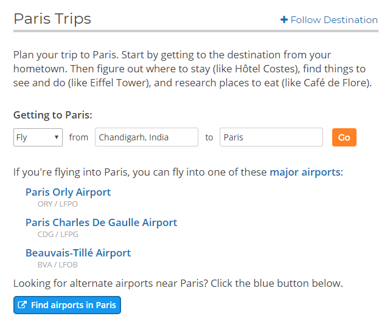Click the introductory Plan your trip paragraph

192,69
